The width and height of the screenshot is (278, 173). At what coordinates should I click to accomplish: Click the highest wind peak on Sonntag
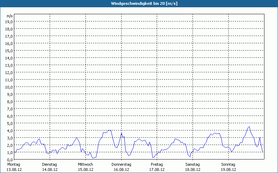click(249, 127)
